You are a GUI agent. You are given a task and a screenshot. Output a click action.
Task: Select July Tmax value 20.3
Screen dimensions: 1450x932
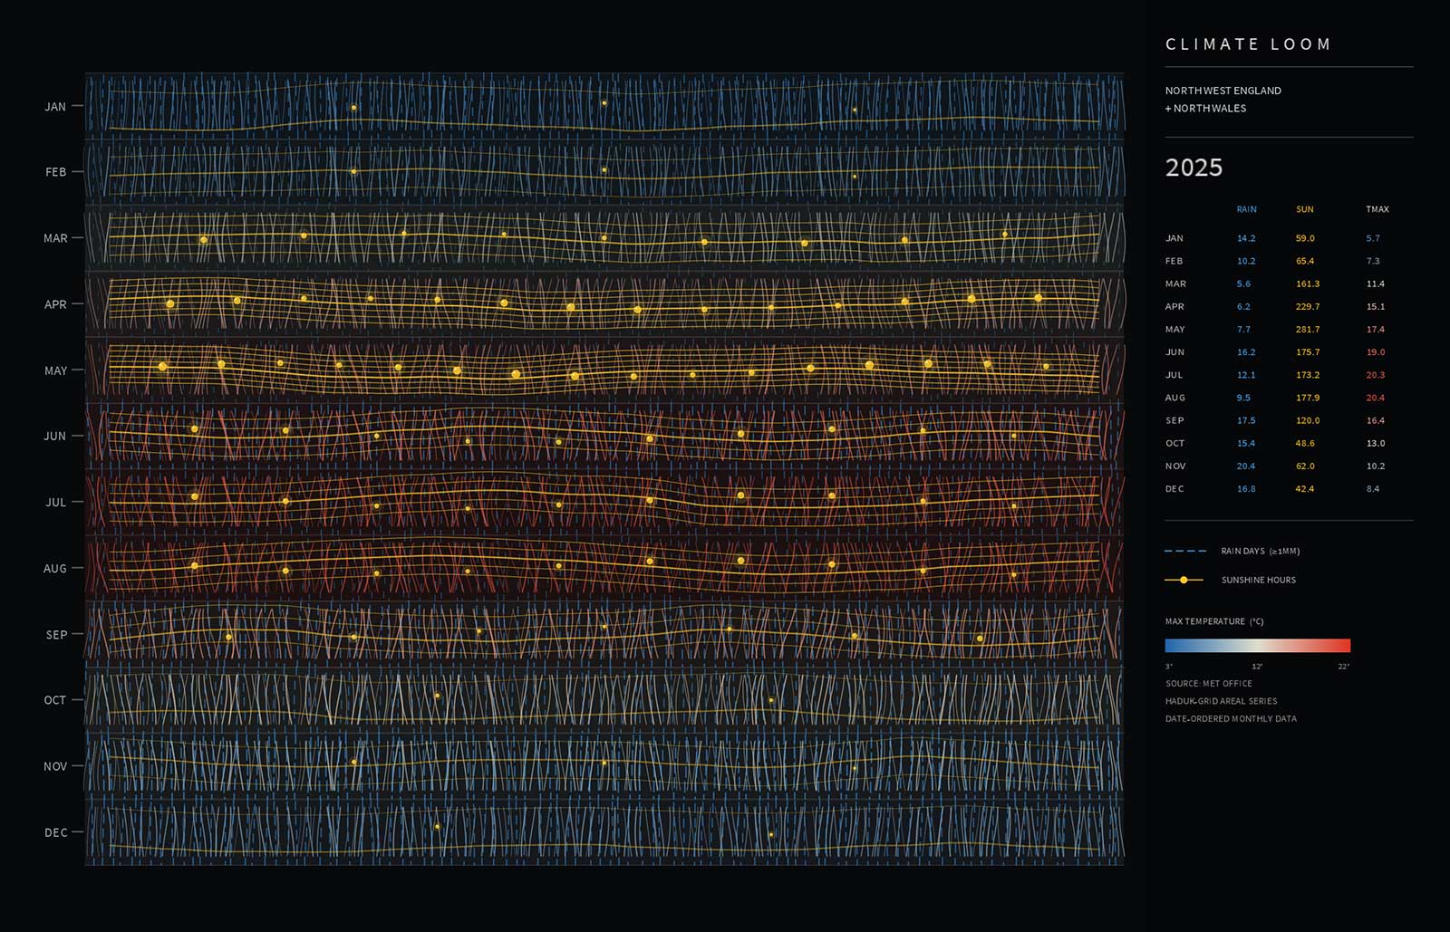pos(1375,375)
